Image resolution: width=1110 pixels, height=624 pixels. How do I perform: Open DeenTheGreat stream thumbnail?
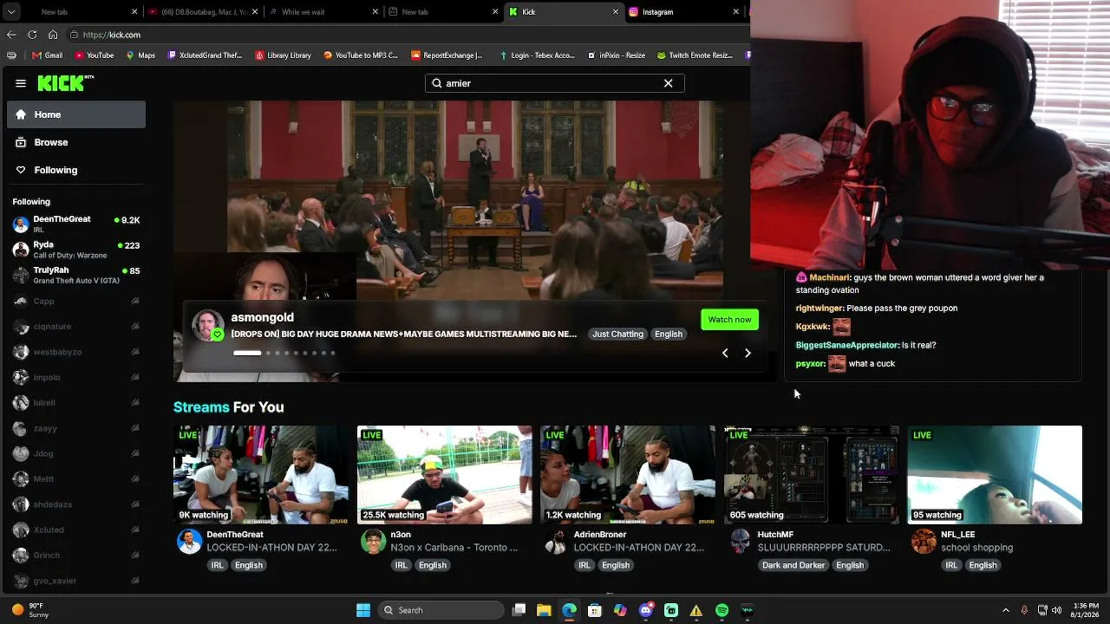261,474
